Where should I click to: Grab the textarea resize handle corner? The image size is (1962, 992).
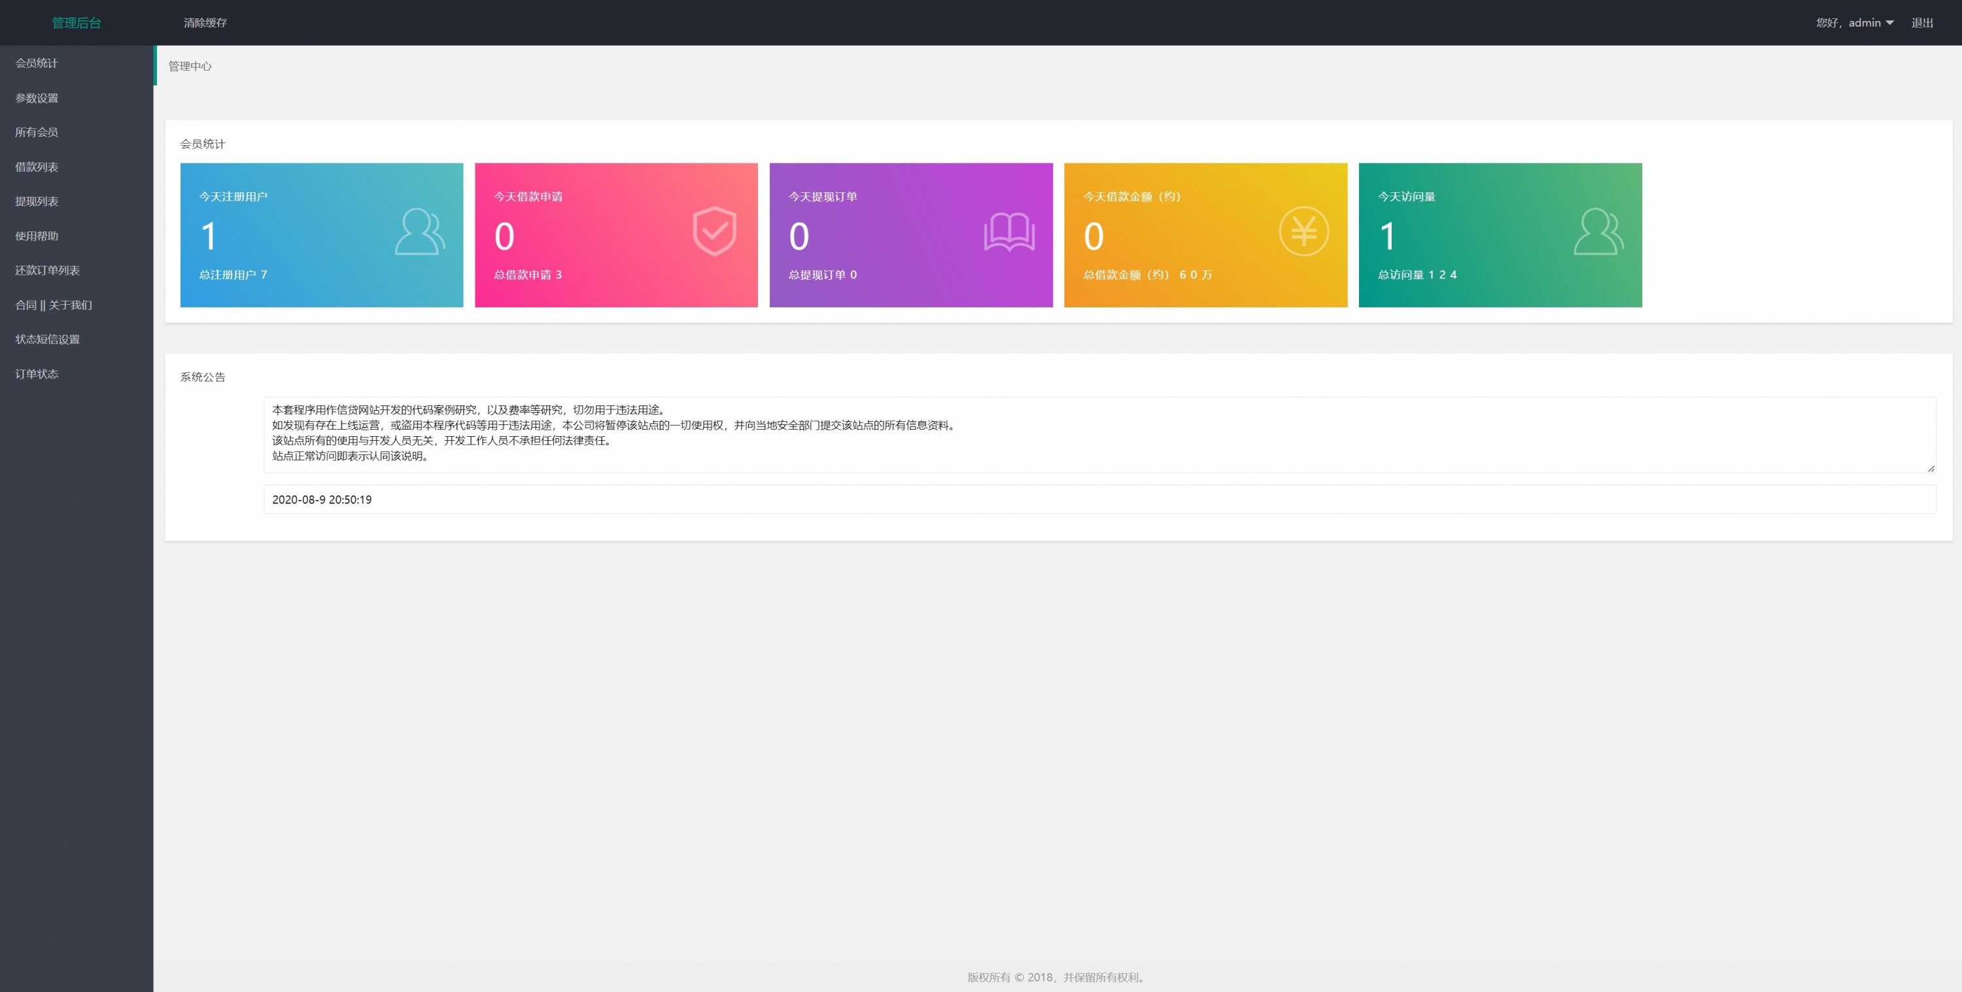[1931, 468]
